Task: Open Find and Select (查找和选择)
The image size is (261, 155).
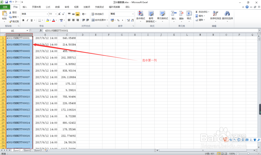Action: (227, 16)
